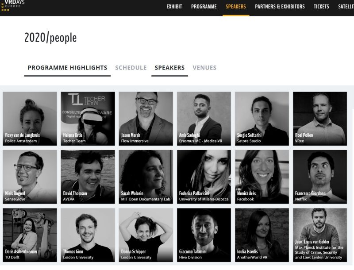Open the Exhibit menu item
Image resolution: width=354 pixels, height=270 pixels.
174,7
